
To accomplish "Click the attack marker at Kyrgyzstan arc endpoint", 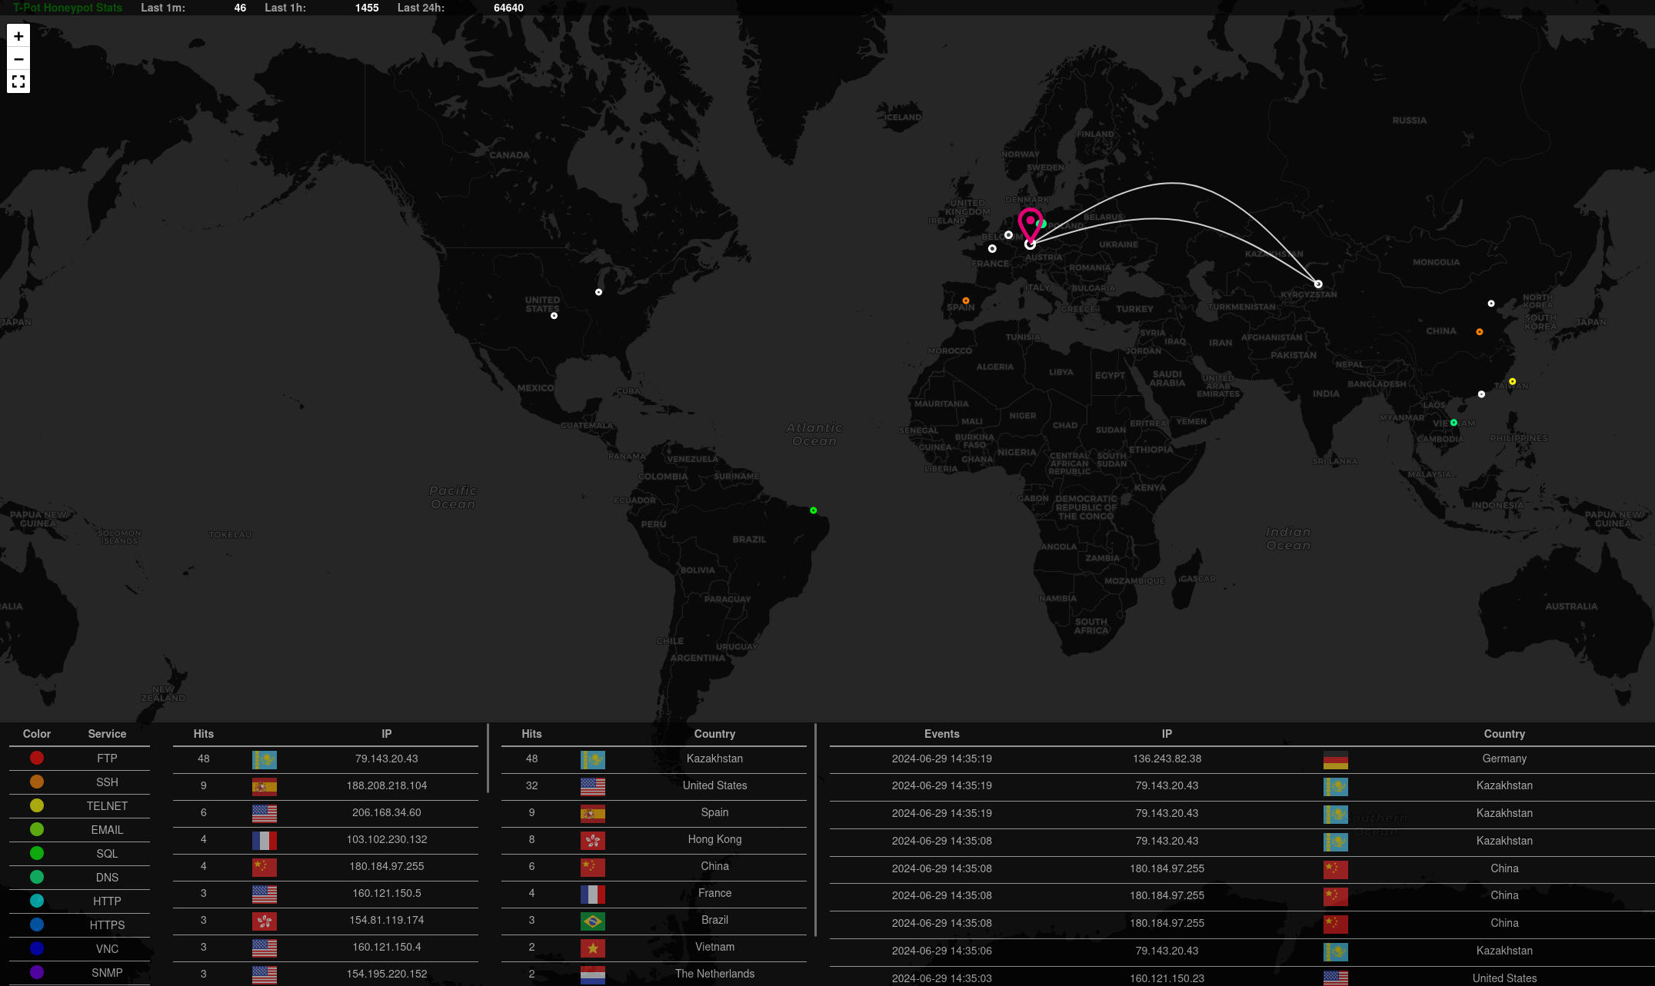I will (1318, 284).
